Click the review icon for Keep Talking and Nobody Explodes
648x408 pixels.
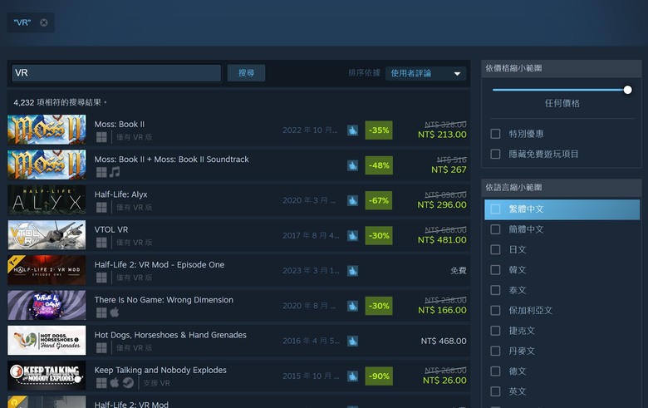[352, 376]
